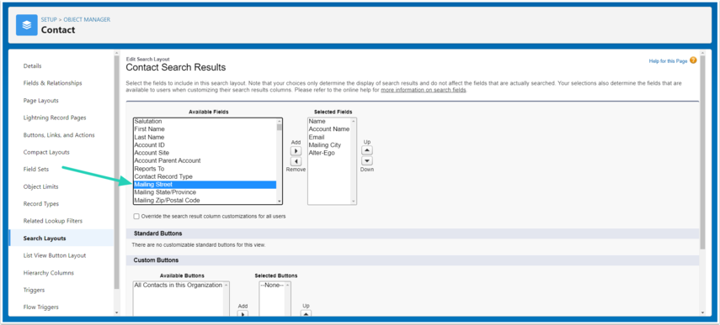Select Account Name in Selected Fields
Screen dimensions: 720x325
329,129
